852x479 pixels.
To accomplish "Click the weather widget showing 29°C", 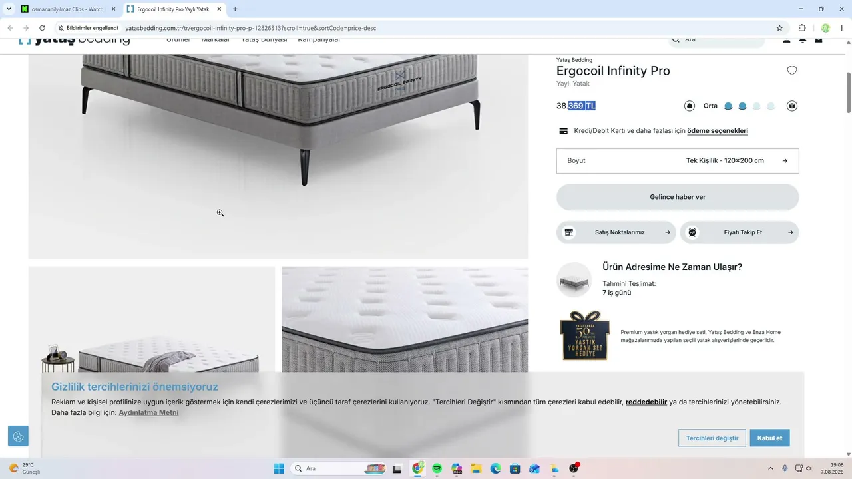I will [x=25, y=468].
